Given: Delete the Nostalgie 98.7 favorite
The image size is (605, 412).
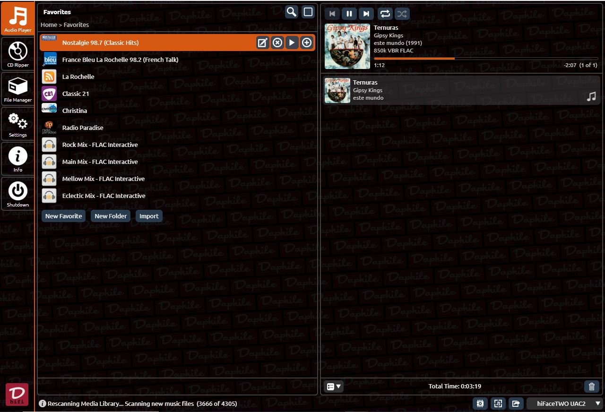Looking at the screenshot, I should coord(277,43).
